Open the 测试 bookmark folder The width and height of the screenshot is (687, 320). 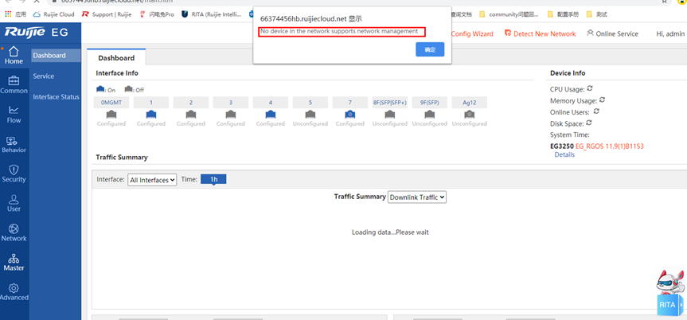point(597,14)
